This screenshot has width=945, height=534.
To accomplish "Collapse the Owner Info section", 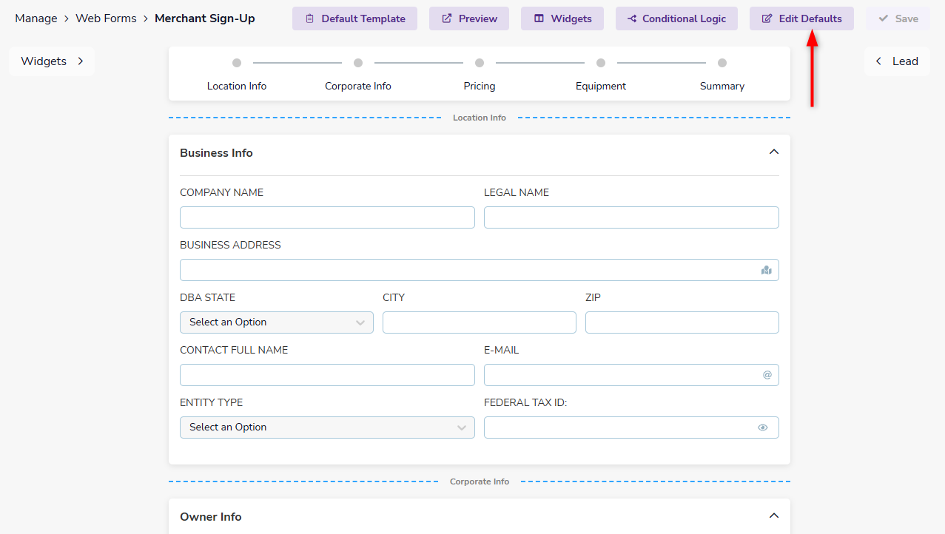I will pyautogui.click(x=773, y=516).
